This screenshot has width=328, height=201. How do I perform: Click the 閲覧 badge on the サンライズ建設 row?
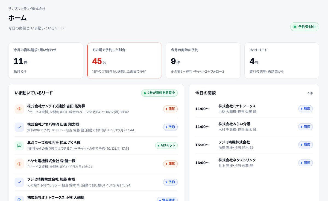(170, 109)
